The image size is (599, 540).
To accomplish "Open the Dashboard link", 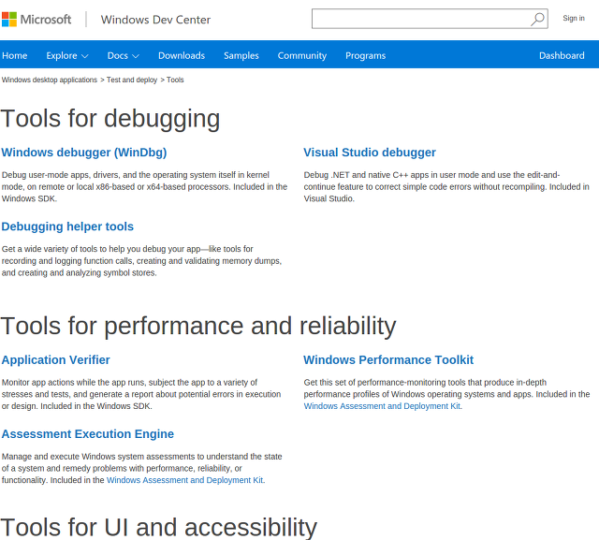I will [x=562, y=55].
